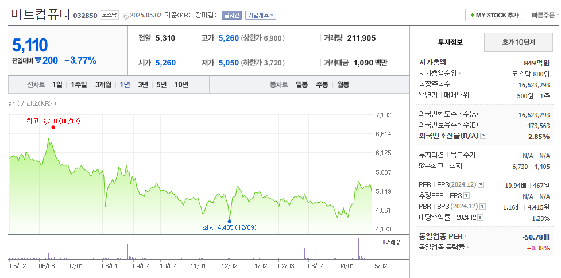The image size is (561, 278).
Task: Click the help icon beside 추정PER EPS
Action: click(467, 196)
